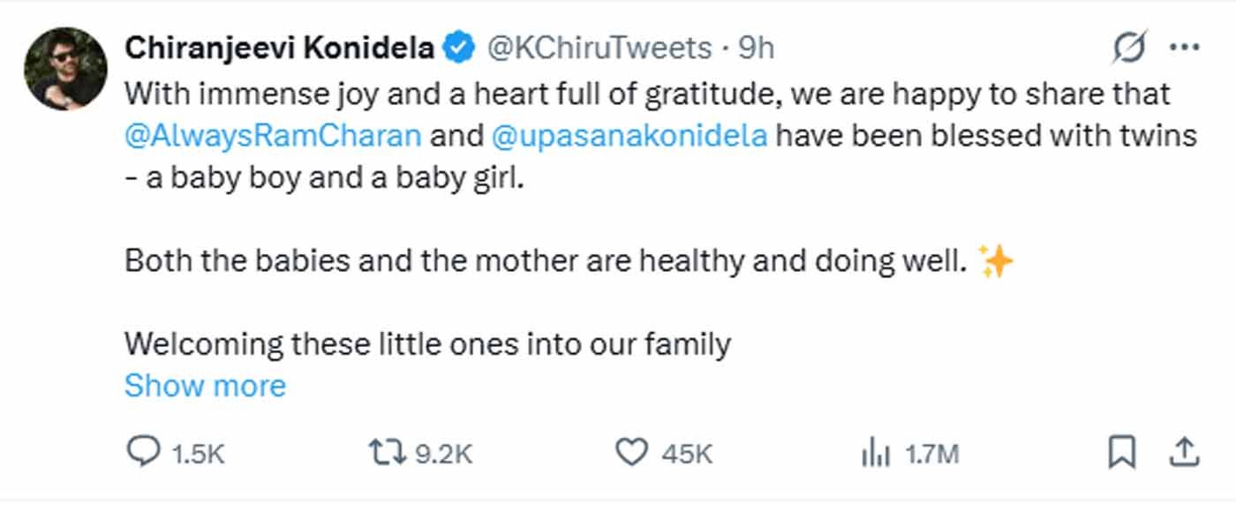Click the 1.5K replies count
The width and height of the screenshot is (1236, 505).
[199, 454]
